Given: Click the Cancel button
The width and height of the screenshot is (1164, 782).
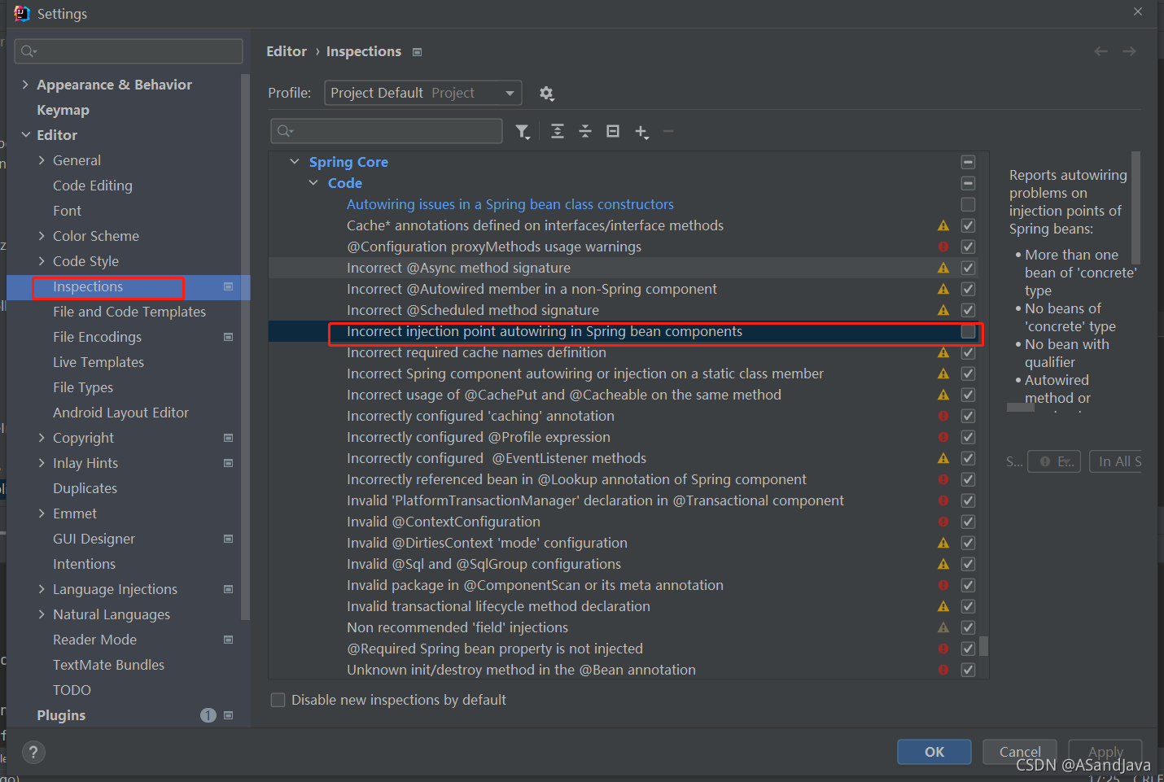Looking at the screenshot, I should pos(1020,752).
